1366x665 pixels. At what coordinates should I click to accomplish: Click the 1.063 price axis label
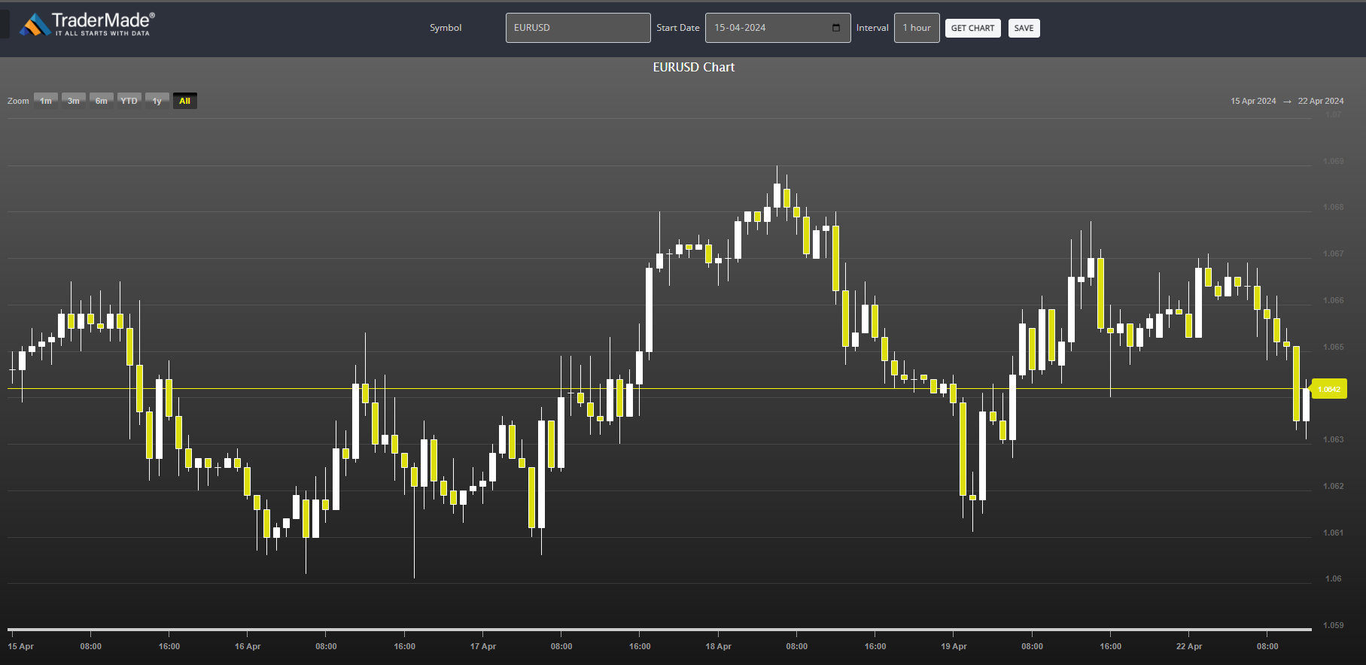(1333, 439)
